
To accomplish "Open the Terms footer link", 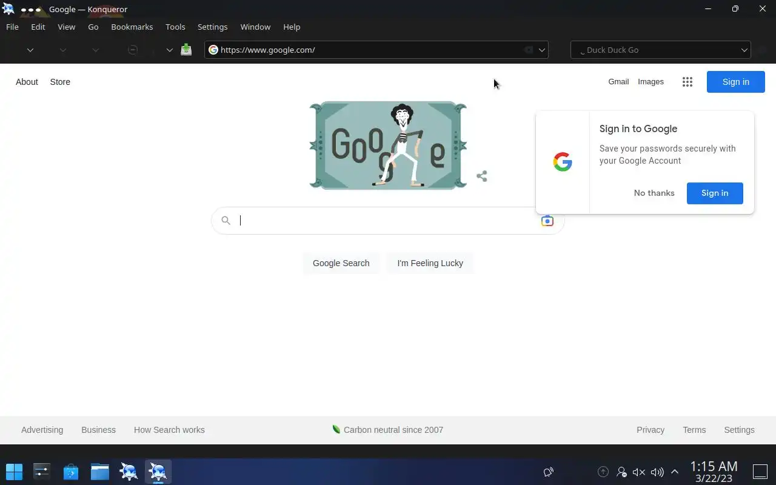I will (694, 430).
